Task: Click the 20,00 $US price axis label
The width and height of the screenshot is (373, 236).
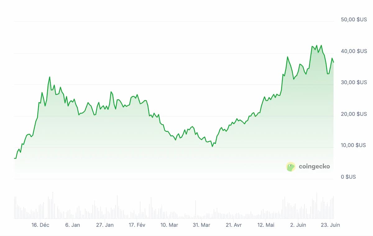Action: click(354, 114)
